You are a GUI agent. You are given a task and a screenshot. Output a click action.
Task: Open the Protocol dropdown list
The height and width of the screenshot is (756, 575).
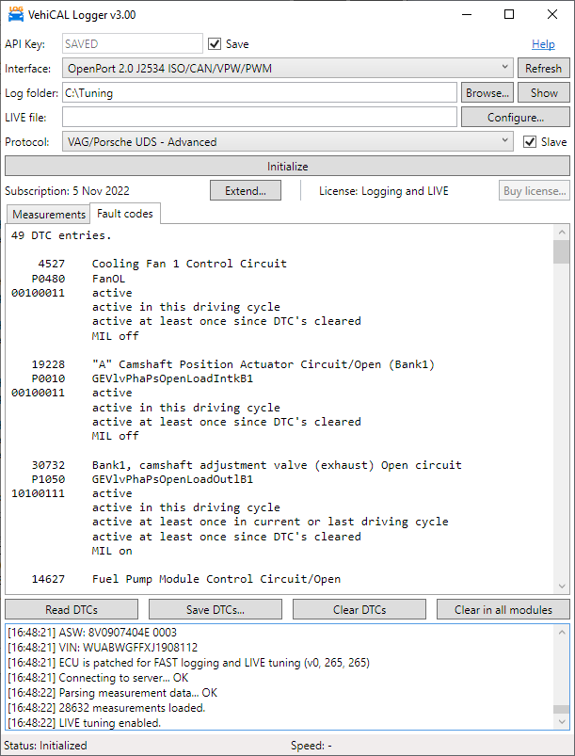(x=505, y=142)
